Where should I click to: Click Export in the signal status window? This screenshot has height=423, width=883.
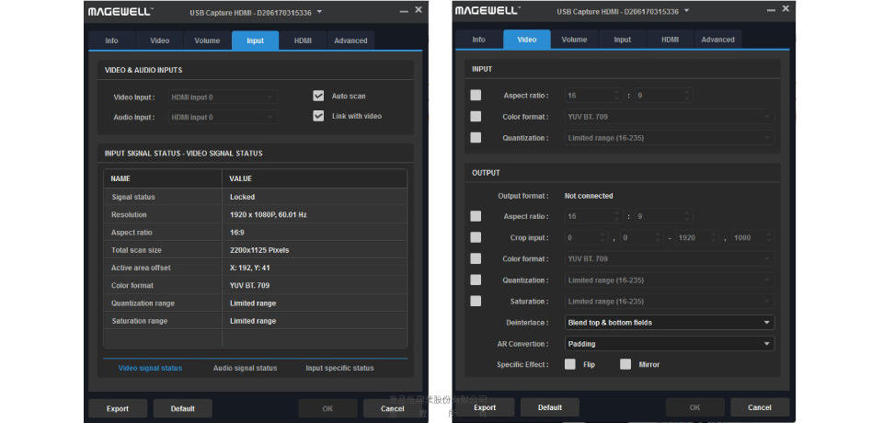click(118, 407)
